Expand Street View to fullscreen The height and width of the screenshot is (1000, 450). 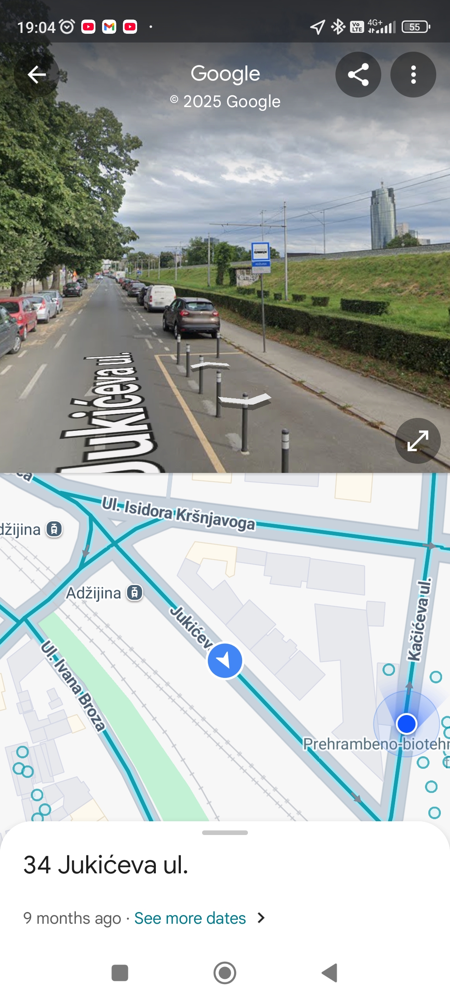tap(418, 441)
